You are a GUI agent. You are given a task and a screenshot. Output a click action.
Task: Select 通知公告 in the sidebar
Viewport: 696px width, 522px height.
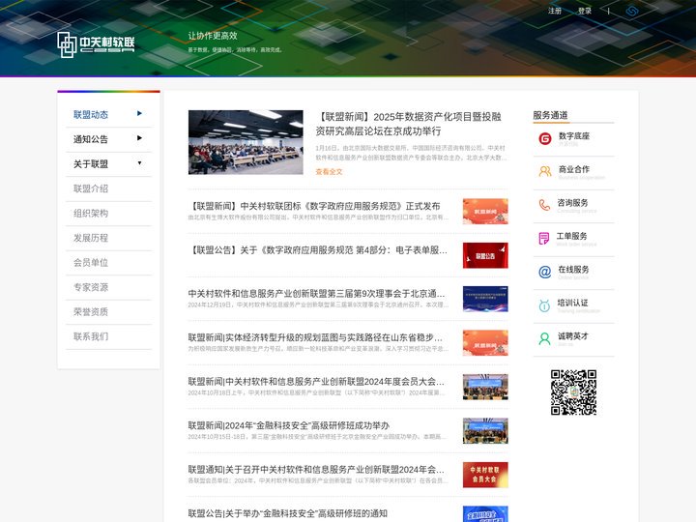point(91,139)
